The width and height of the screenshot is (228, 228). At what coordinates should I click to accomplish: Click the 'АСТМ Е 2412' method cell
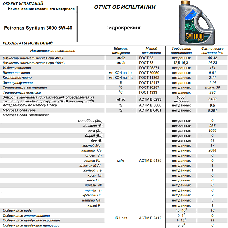point(150,218)
